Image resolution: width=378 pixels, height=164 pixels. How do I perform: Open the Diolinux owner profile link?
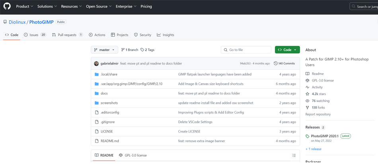coord(17,22)
